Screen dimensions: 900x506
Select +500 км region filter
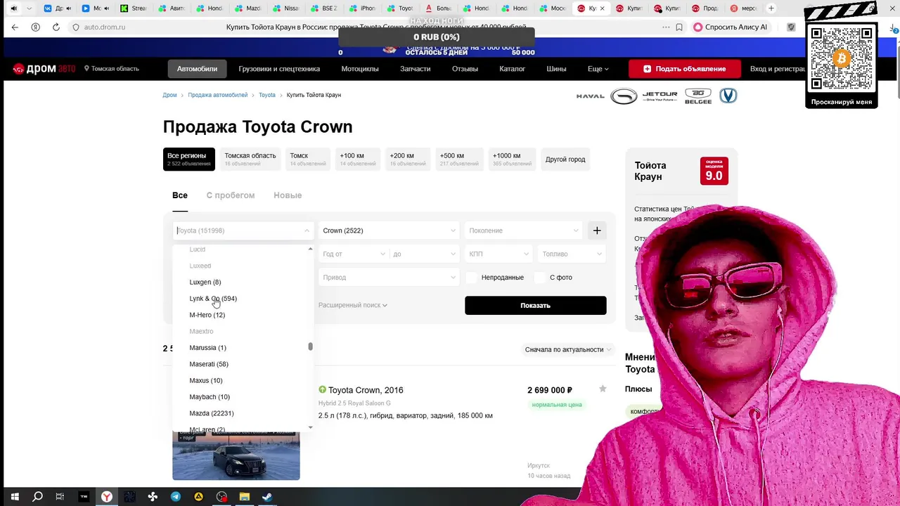click(x=459, y=160)
